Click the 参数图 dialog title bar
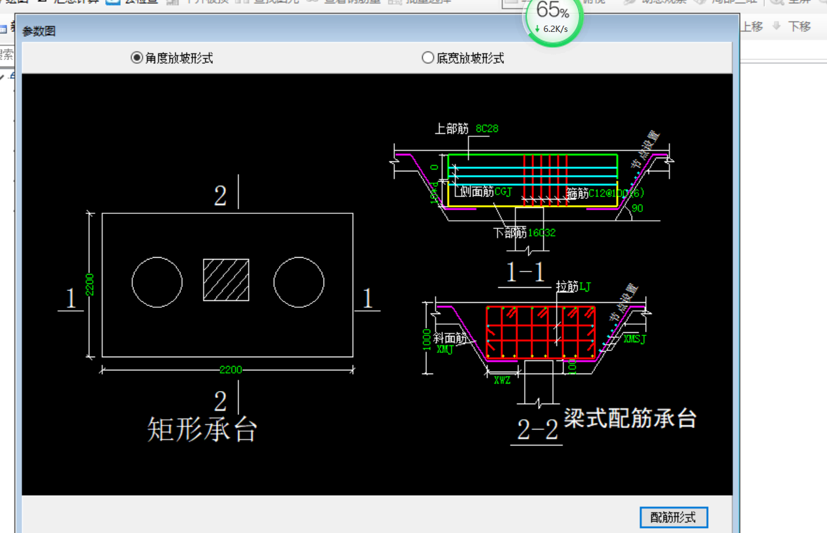Viewport: 827px width, 533px height. coord(378,30)
